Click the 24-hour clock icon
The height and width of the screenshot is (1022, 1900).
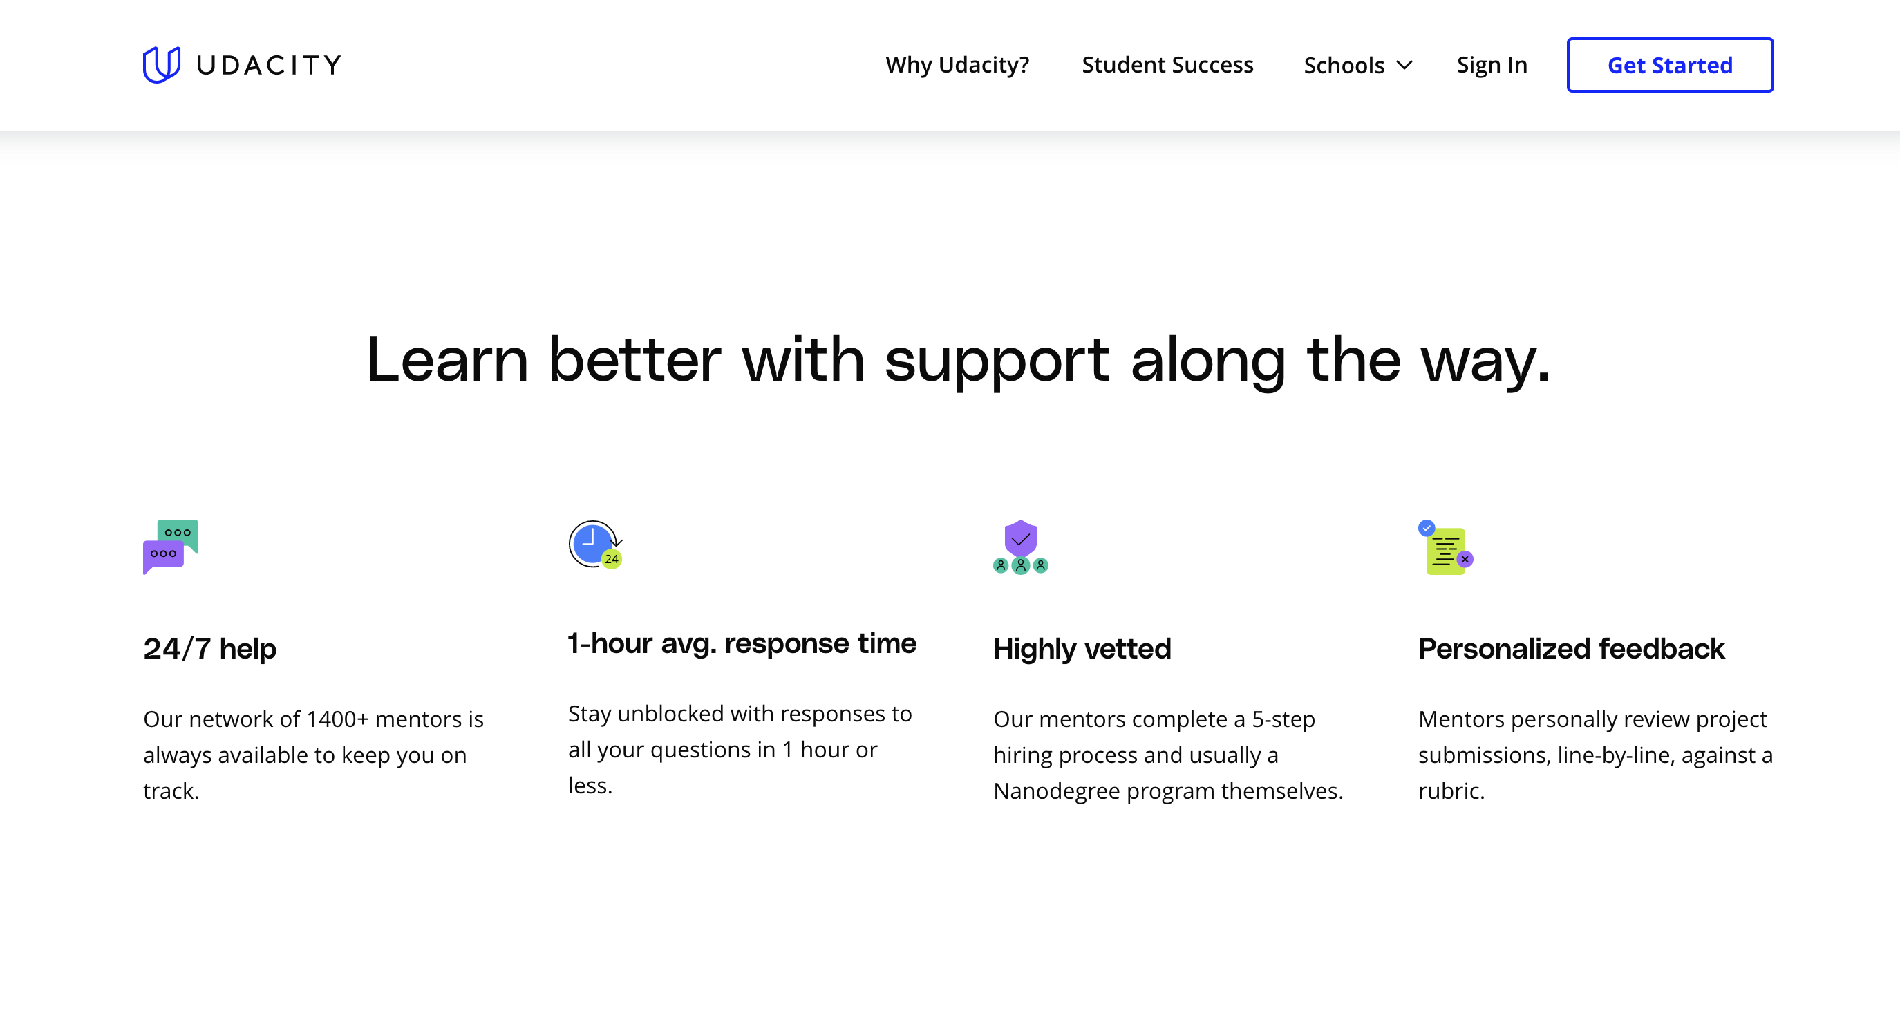pos(595,545)
